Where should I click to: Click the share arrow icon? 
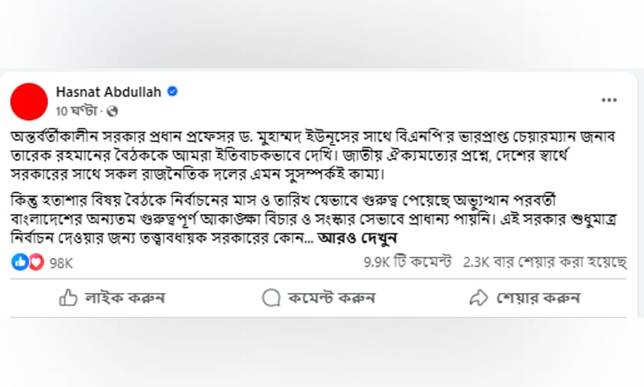pos(479,298)
